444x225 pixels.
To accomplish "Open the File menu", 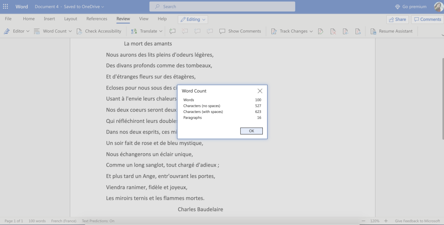I will tap(8, 19).
